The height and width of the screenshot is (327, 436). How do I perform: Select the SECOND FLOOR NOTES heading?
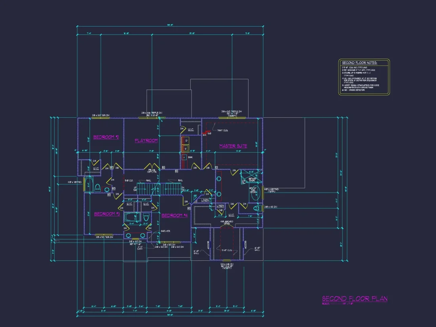[x=360, y=63]
